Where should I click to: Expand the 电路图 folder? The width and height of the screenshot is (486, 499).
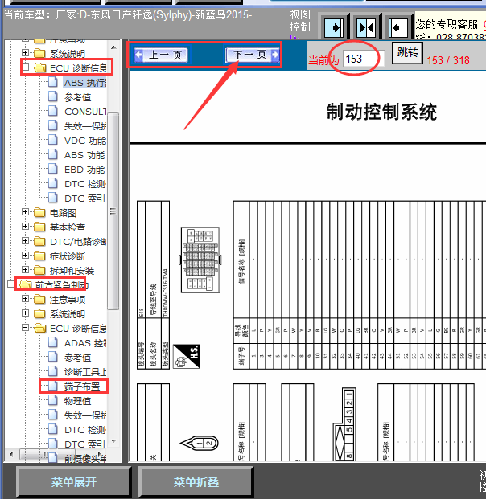(25, 211)
